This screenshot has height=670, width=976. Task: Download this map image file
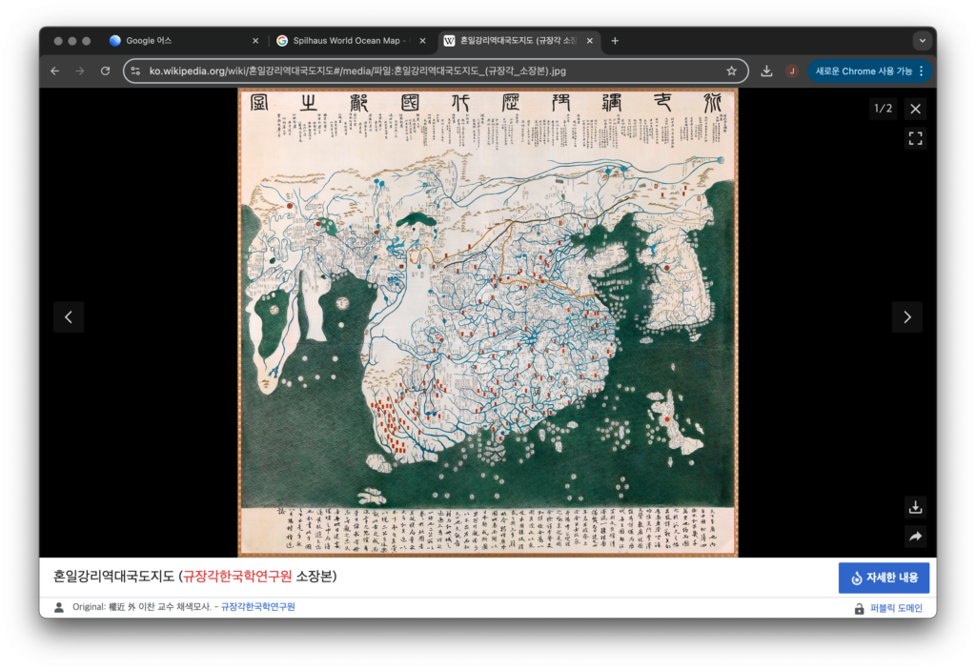(915, 507)
